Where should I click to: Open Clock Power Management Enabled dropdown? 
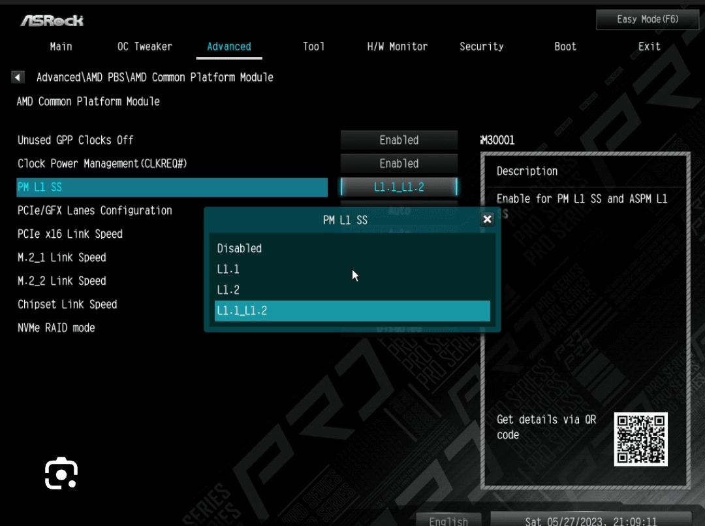(x=399, y=163)
